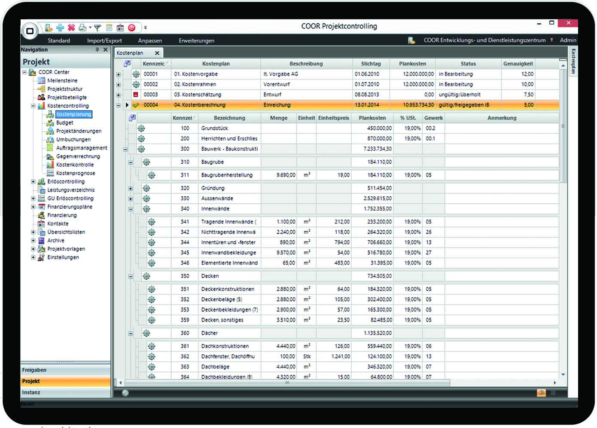Expand the Einstellungen tree node

click(x=33, y=257)
